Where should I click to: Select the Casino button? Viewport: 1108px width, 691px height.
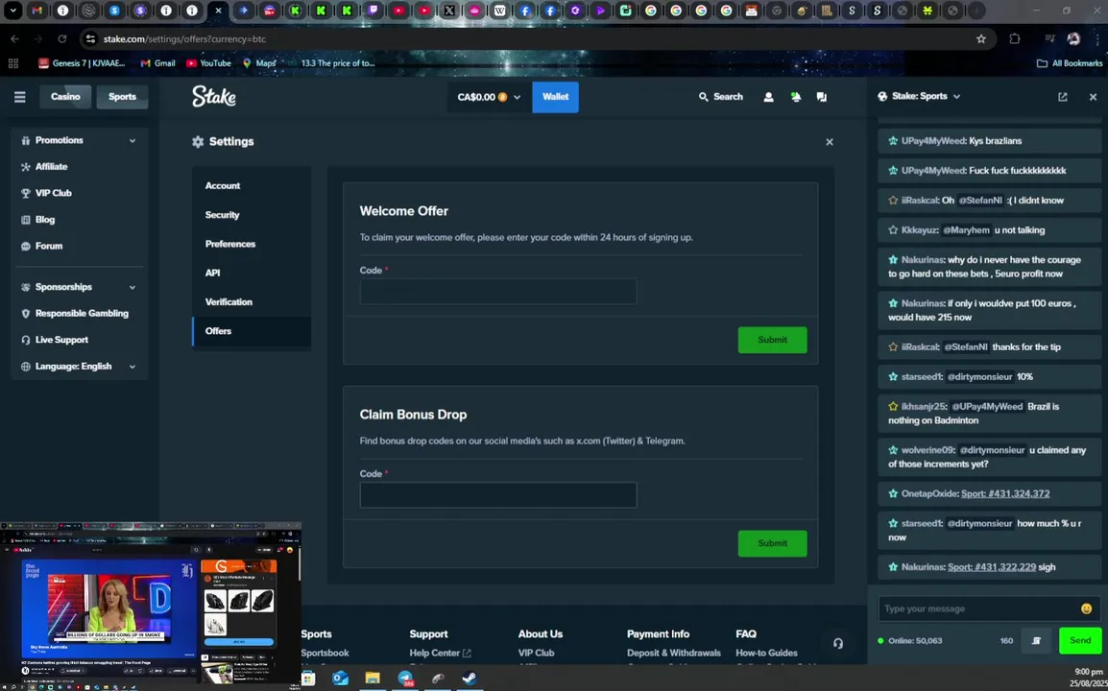[x=65, y=97]
